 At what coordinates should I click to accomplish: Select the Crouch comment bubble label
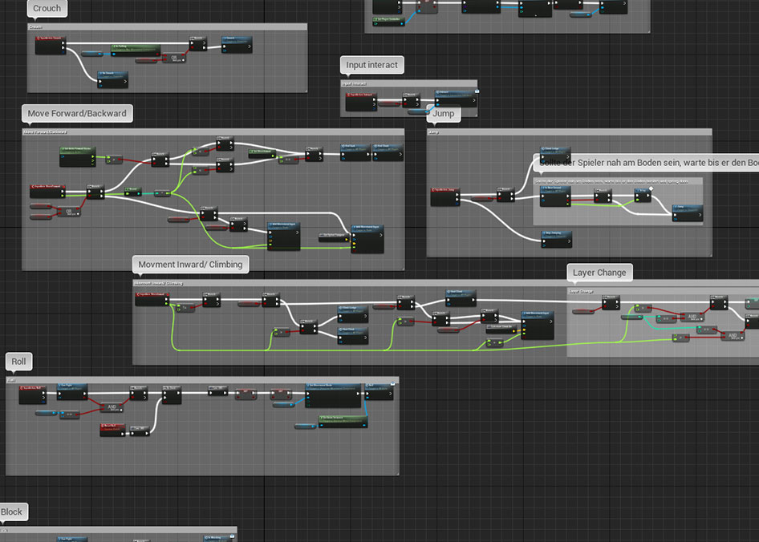(47, 9)
